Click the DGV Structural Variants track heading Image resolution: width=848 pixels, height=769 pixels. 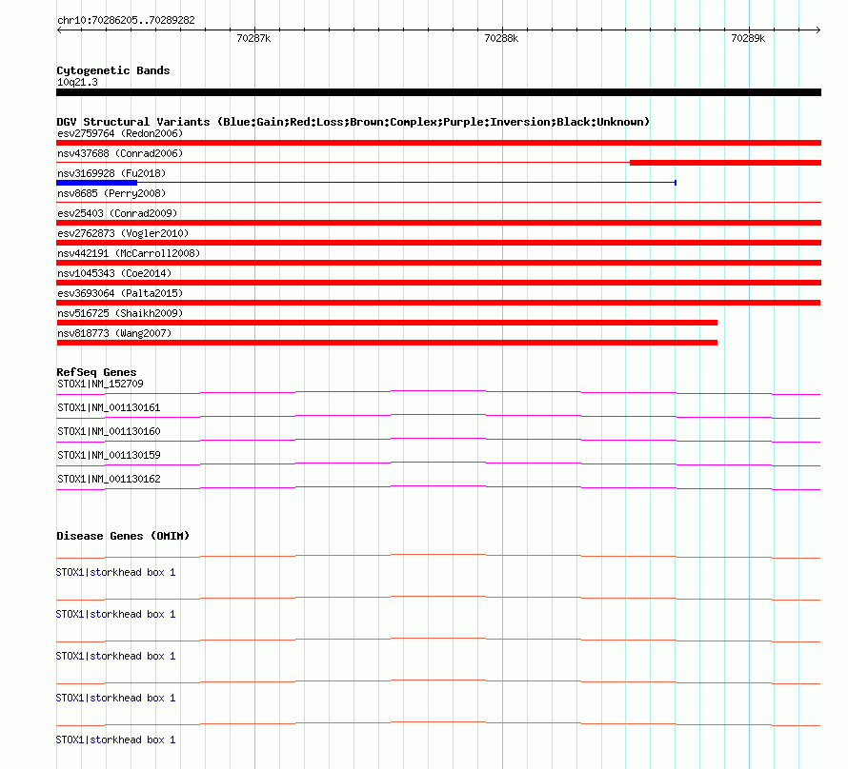click(353, 122)
